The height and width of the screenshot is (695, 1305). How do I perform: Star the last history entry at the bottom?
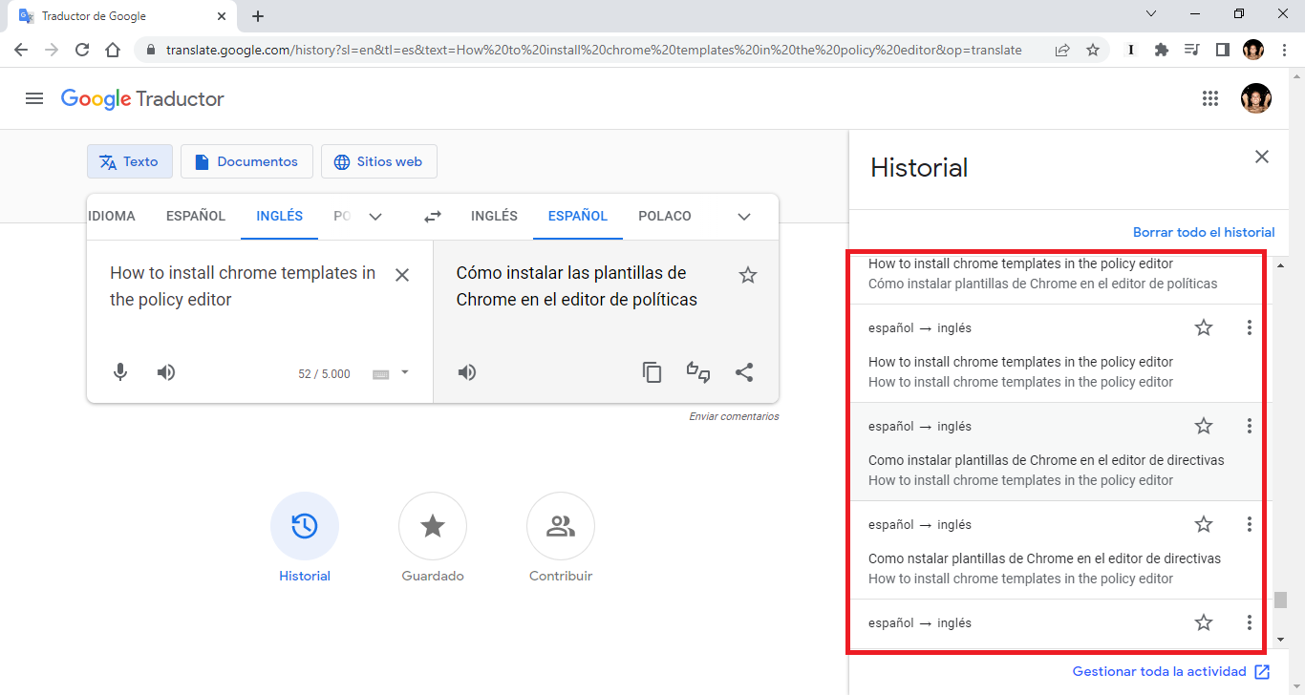point(1204,622)
